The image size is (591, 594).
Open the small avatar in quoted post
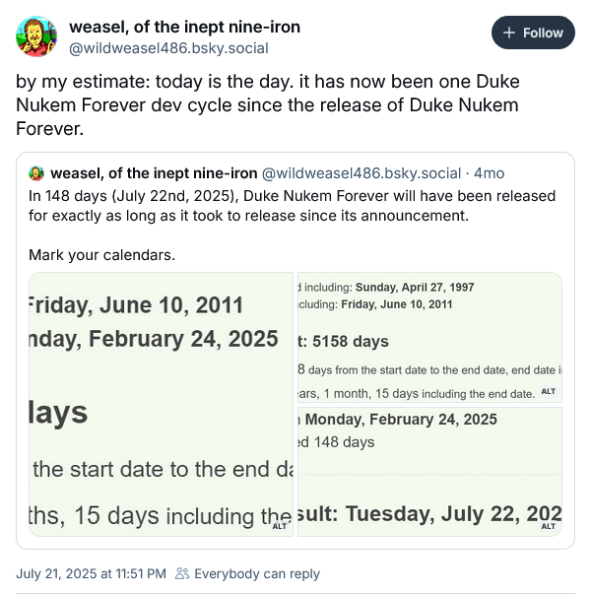[x=36, y=173]
